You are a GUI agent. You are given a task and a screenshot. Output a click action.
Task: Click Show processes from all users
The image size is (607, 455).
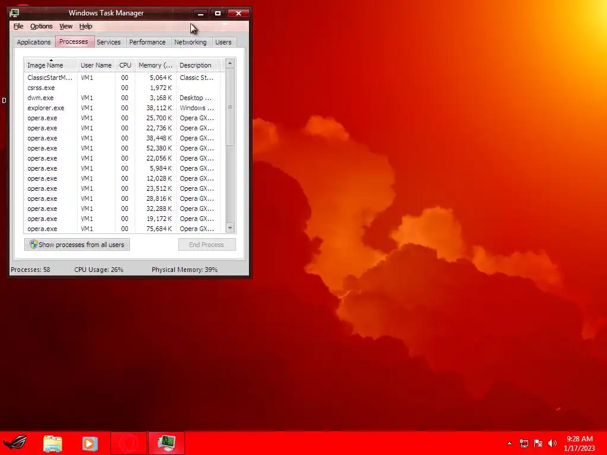point(77,245)
